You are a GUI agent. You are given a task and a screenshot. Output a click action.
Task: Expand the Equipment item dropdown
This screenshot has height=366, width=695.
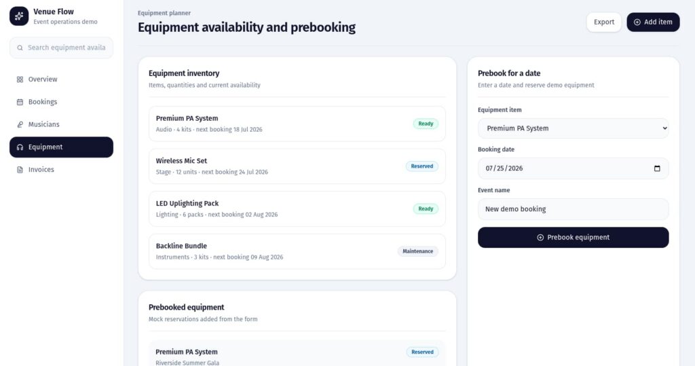pyautogui.click(x=573, y=128)
